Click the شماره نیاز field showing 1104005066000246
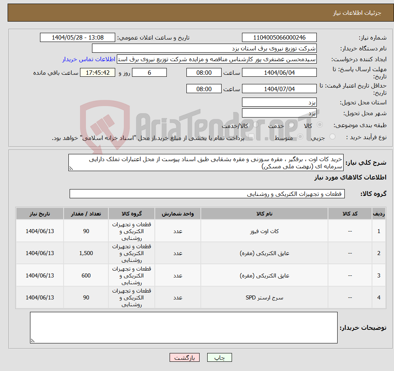 [x=278, y=37]
